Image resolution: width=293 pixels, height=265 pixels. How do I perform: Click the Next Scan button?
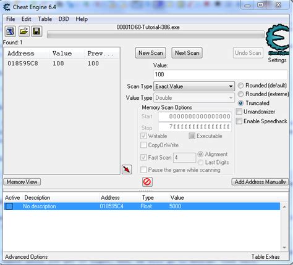point(187,53)
